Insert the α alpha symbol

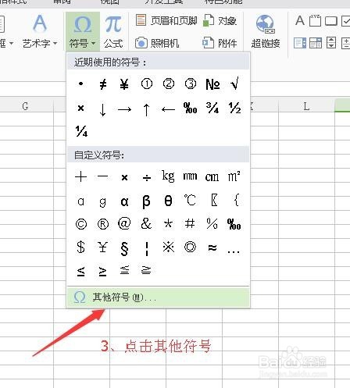click(124, 201)
